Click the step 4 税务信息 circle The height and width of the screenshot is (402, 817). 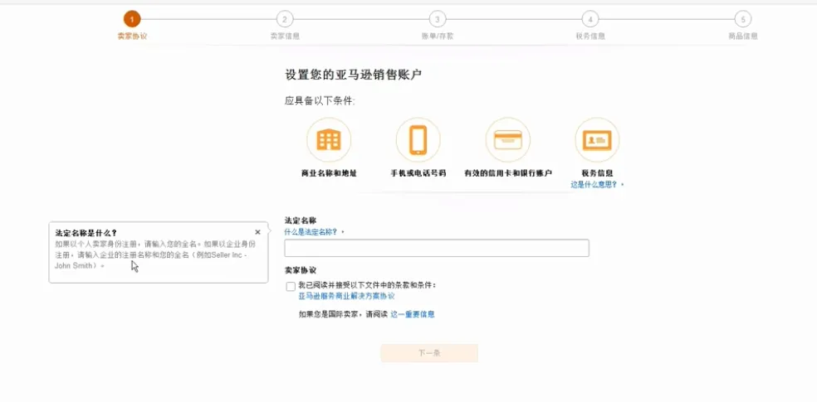pos(590,19)
